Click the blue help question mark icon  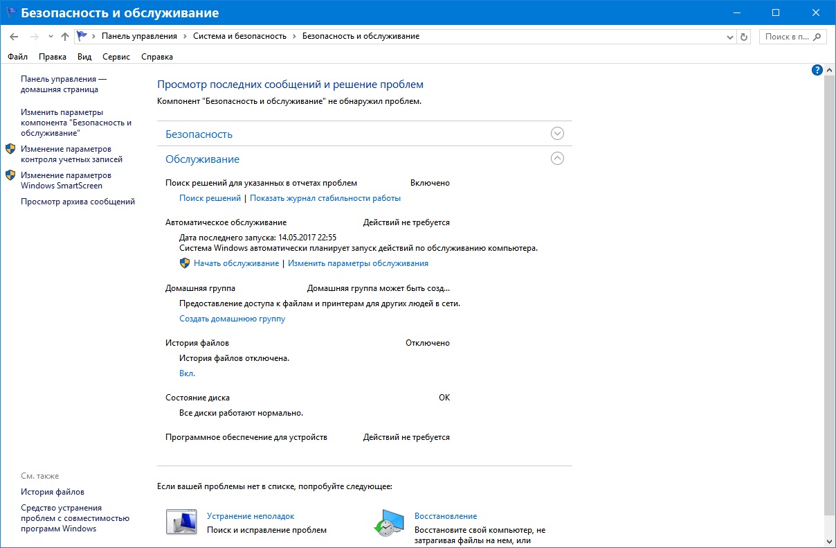817,70
